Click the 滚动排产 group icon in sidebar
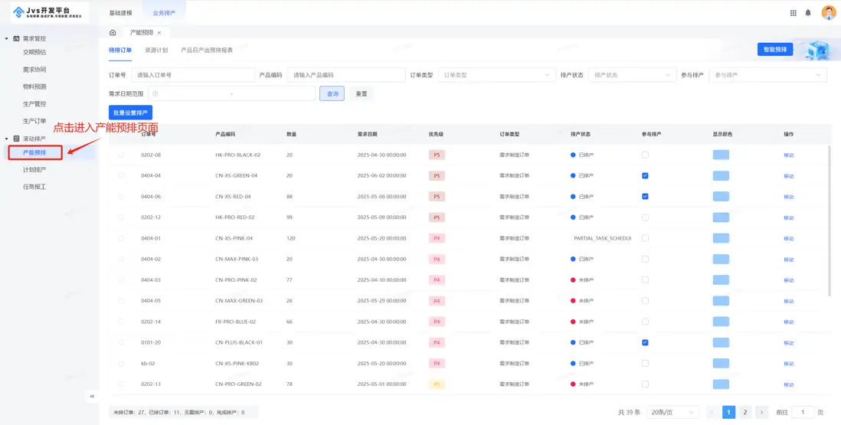The width and height of the screenshot is (841, 425). pos(16,139)
